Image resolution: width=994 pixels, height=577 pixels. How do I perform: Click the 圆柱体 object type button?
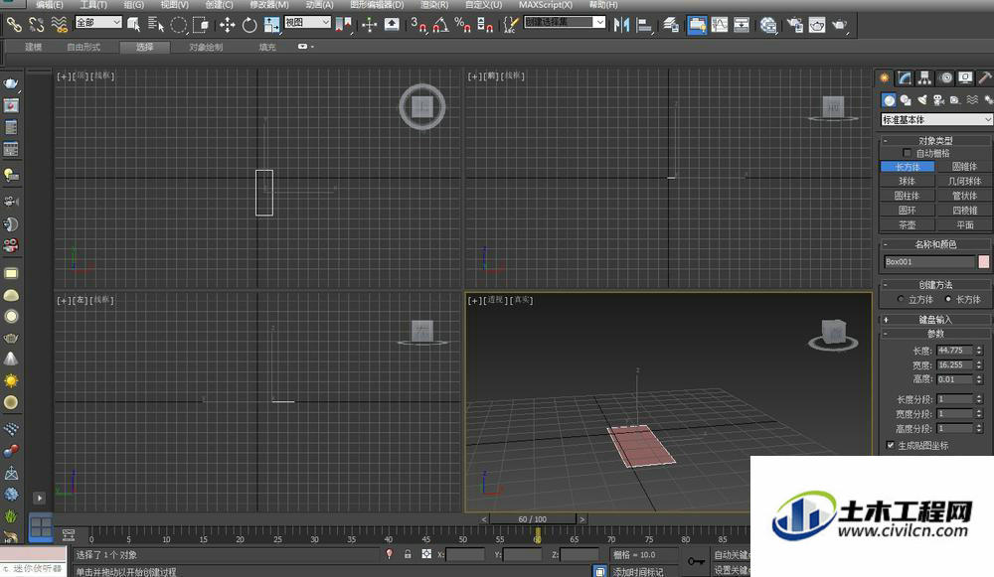click(x=908, y=196)
